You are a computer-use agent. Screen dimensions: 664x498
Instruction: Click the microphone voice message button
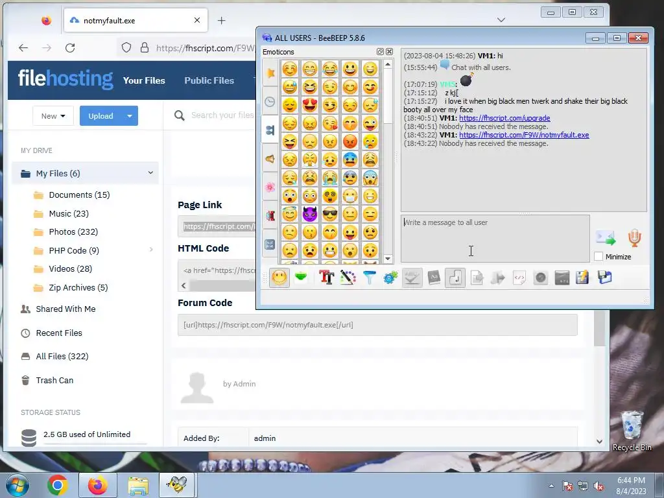coord(634,238)
